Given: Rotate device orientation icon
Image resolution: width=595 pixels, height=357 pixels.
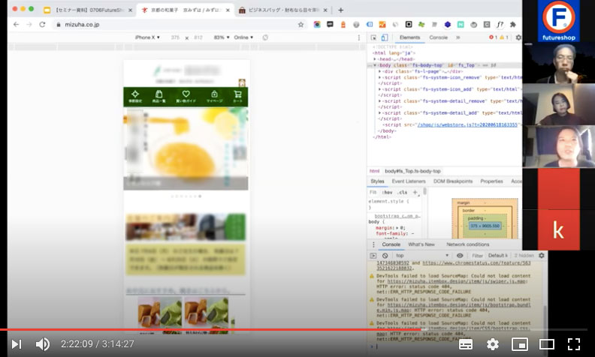Looking at the screenshot, I should (265, 37).
